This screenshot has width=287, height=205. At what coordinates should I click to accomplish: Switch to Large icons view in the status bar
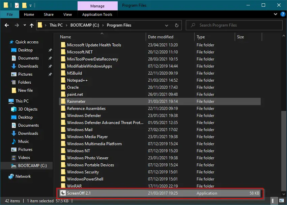[282, 201]
